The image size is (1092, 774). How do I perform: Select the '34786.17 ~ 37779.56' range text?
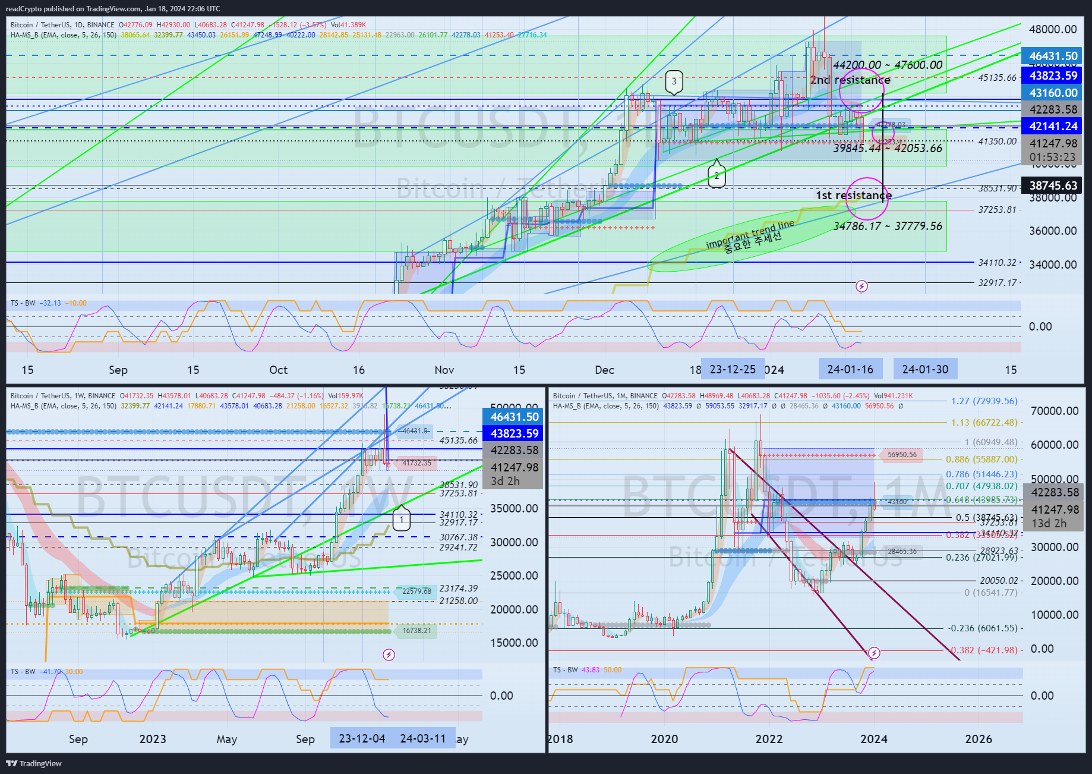coord(888,226)
